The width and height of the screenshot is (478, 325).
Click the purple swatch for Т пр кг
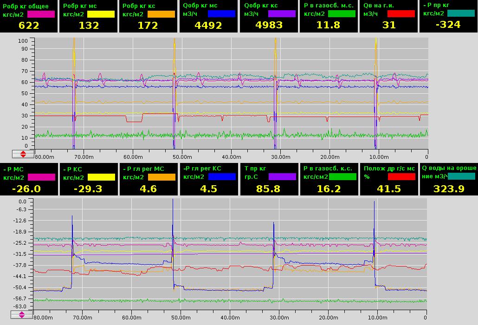(282, 177)
